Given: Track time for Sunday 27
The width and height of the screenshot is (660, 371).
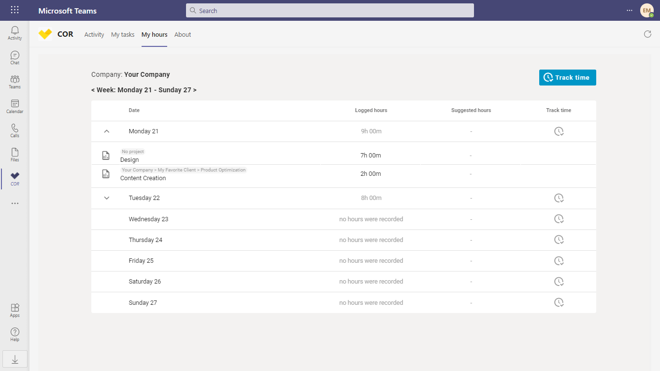Looking at the screenshot, I should (559, 302).
